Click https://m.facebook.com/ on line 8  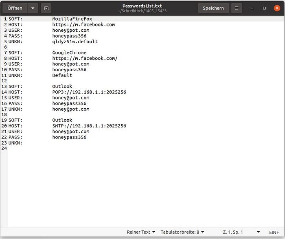click(85, 58)
